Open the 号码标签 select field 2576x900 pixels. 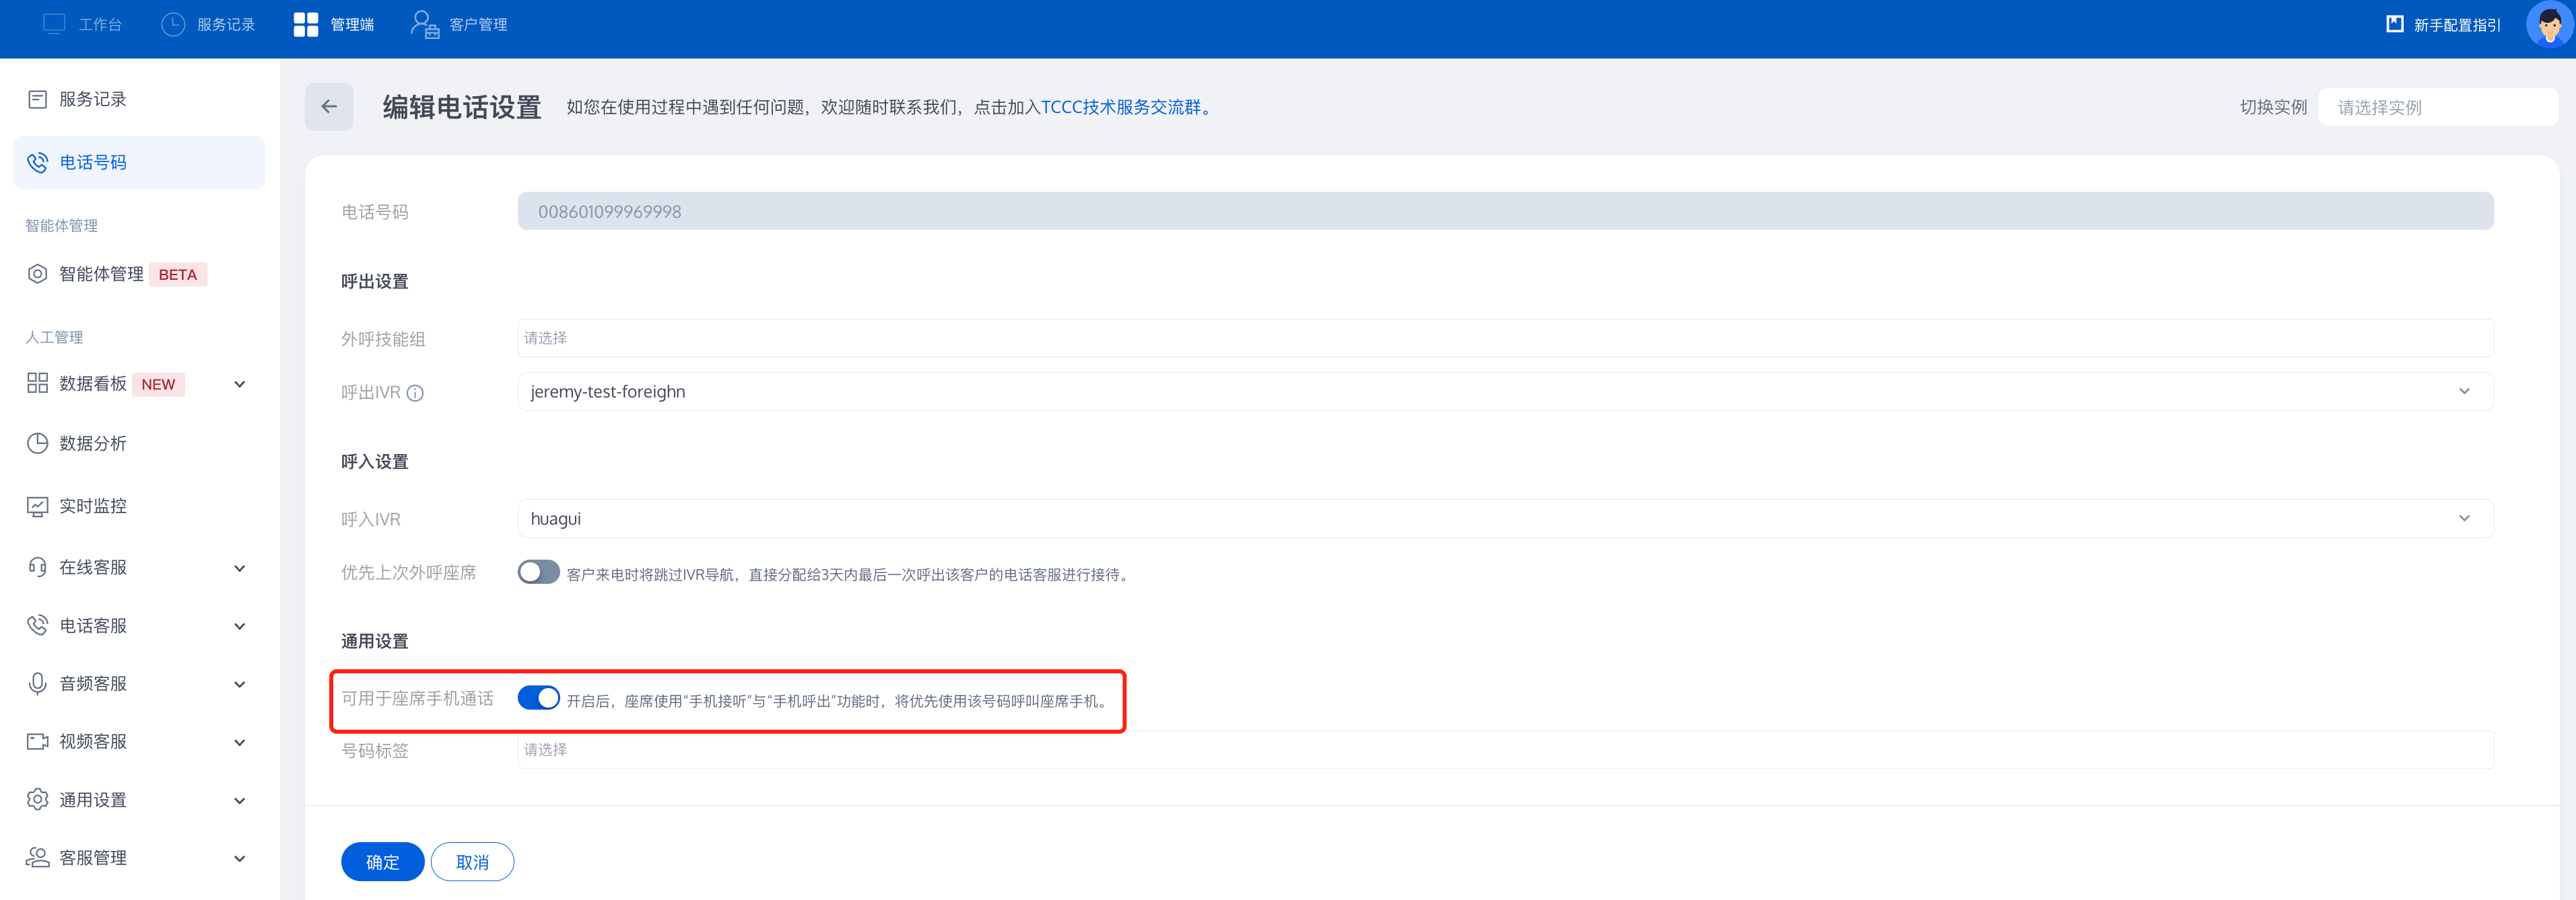1505,749
